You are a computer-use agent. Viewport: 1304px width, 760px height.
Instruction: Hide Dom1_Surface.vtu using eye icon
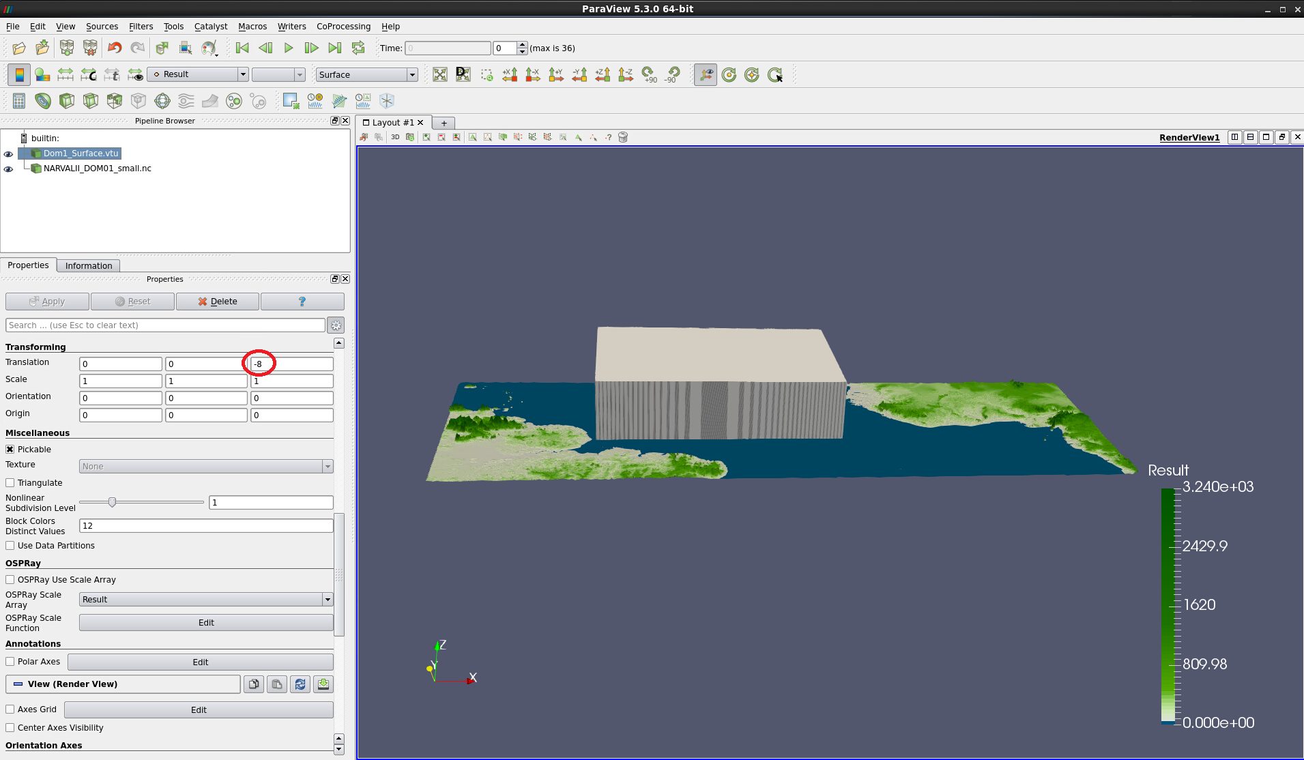pyautogui.click(x=8, y=154)
